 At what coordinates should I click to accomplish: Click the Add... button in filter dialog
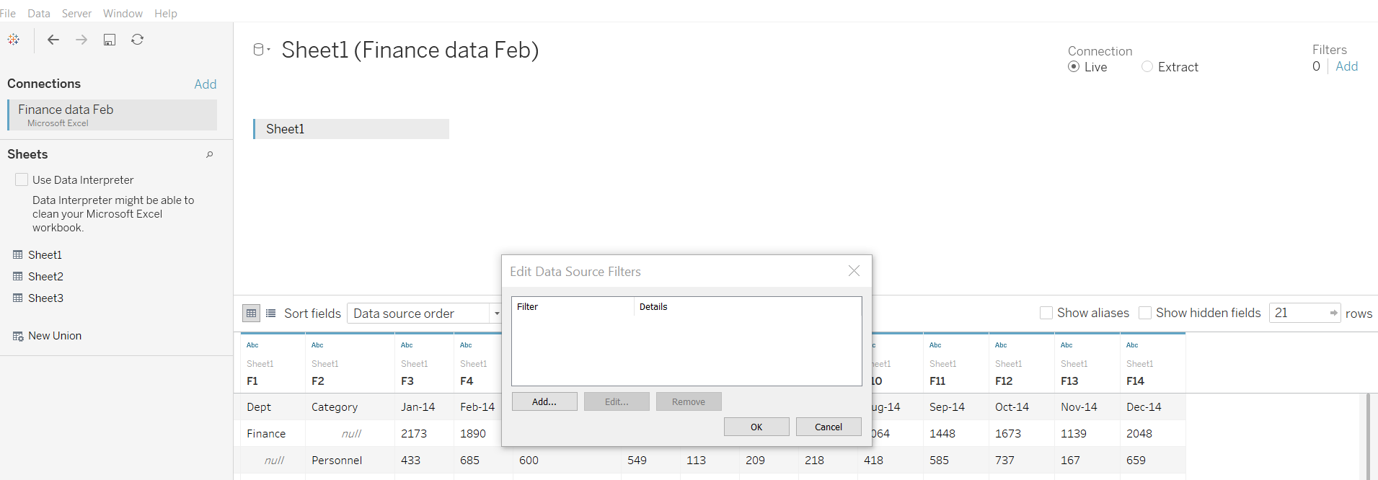coord(544,401)
